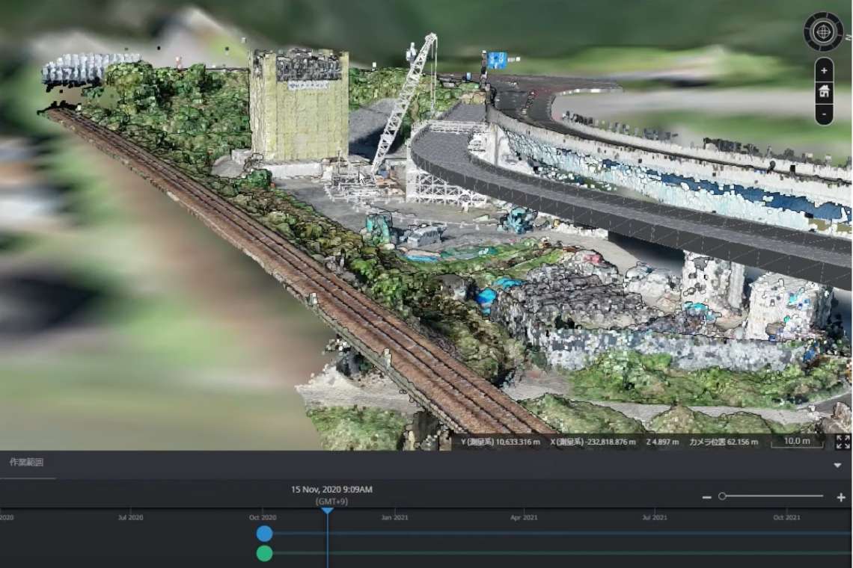Click the Apr 2021 timeline tick

click(524, 517)
